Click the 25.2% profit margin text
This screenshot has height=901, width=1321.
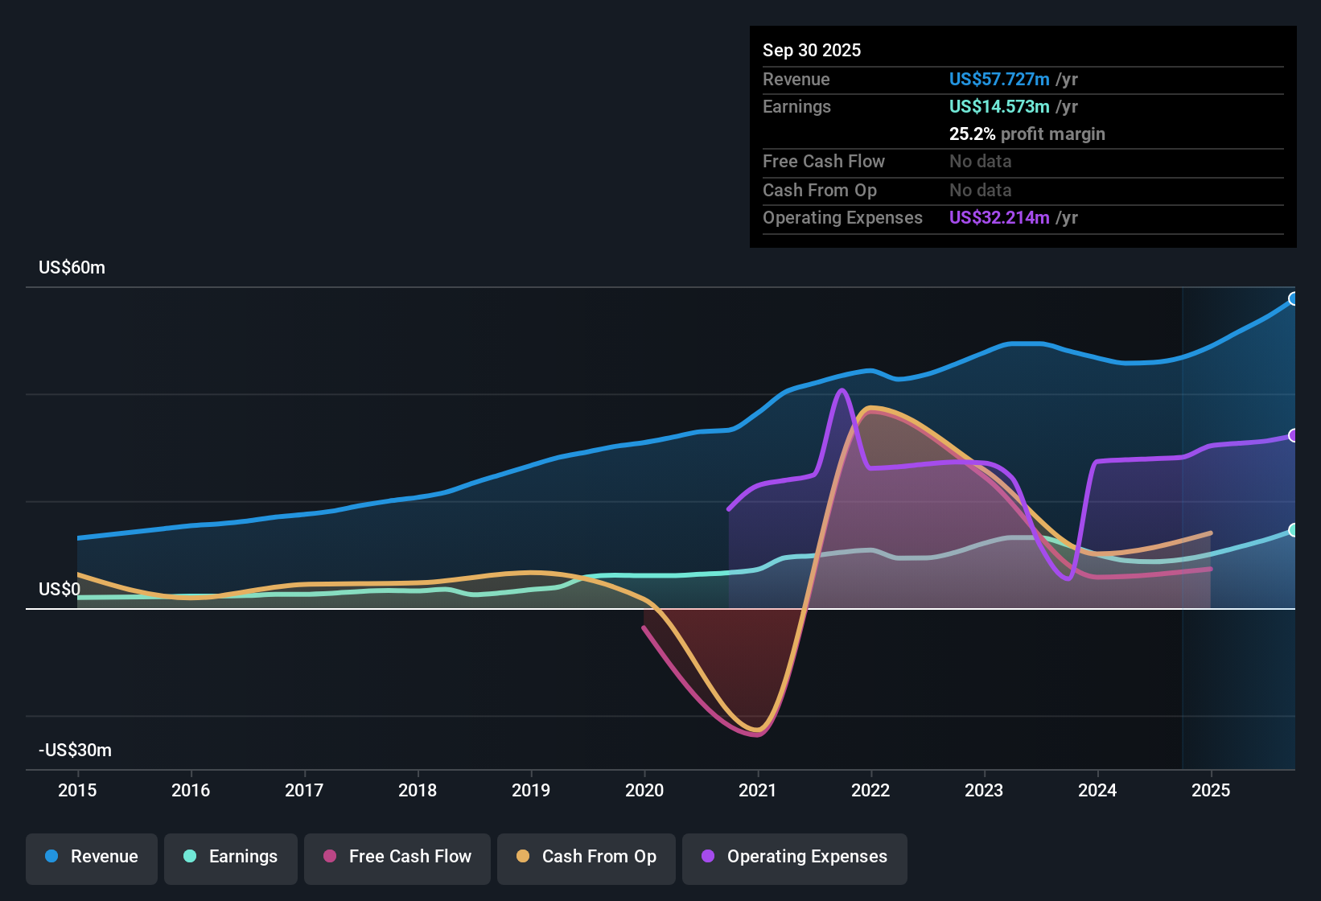1027,134
